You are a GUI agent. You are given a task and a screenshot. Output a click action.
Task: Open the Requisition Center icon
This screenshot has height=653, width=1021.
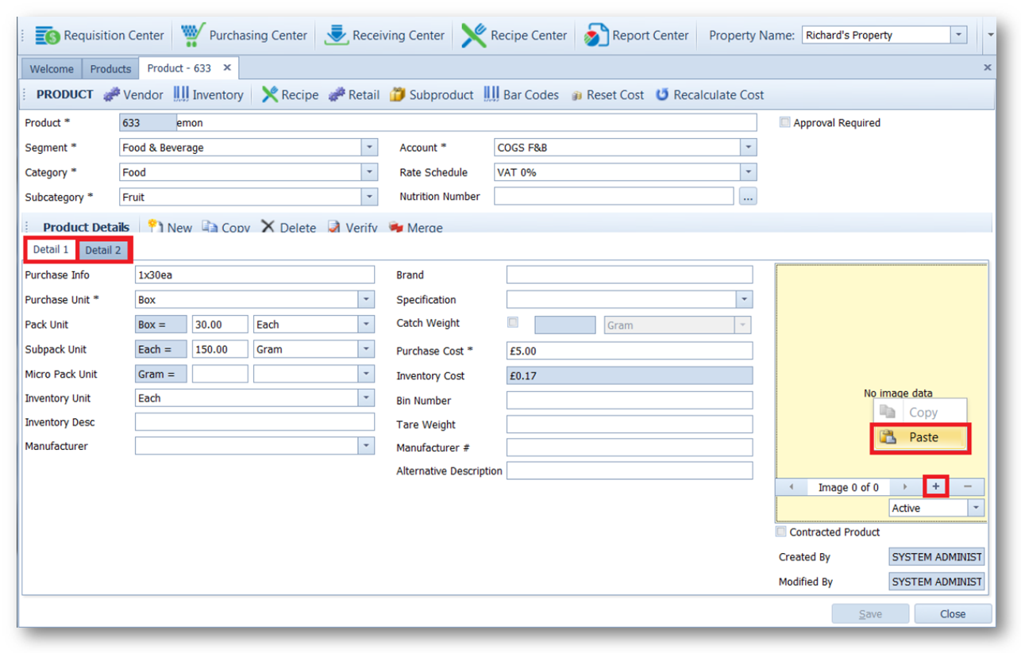tap(48, 36)
